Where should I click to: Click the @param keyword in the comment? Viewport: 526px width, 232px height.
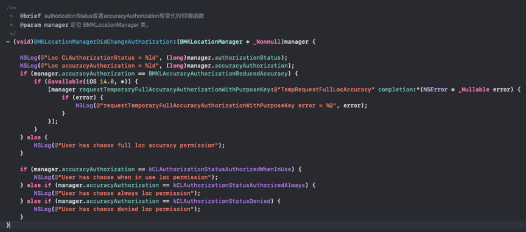pyautogui.click(x=30, y=25)
